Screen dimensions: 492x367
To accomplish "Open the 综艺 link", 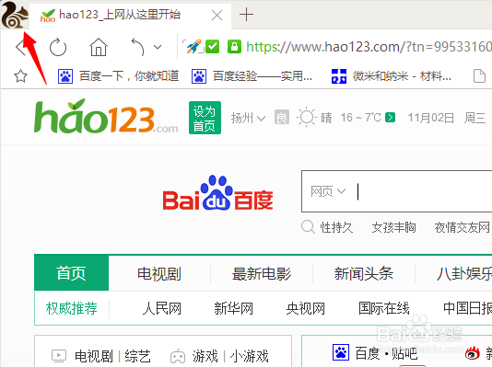I will coord(138,356).
